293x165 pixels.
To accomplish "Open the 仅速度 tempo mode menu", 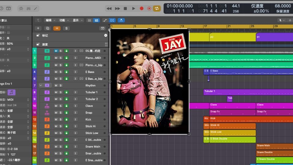I will coord(257,6).
